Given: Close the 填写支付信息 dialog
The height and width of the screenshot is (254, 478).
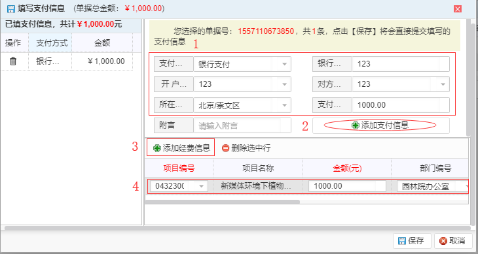Looking at the screenshot, I should (458, 8).
